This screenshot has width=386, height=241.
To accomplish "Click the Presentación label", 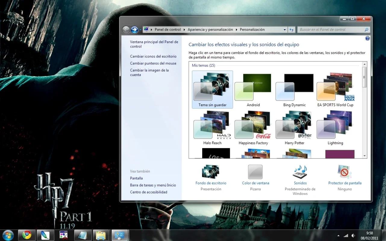I will (x=211, y=189).
